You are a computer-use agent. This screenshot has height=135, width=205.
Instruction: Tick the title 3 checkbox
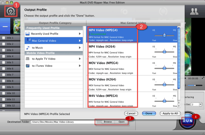[x=4, y=50]
